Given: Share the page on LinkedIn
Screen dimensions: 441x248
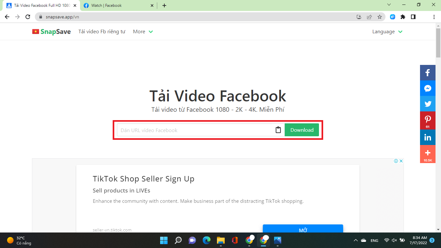Looking at the screenshot, I should pos(427,137).
